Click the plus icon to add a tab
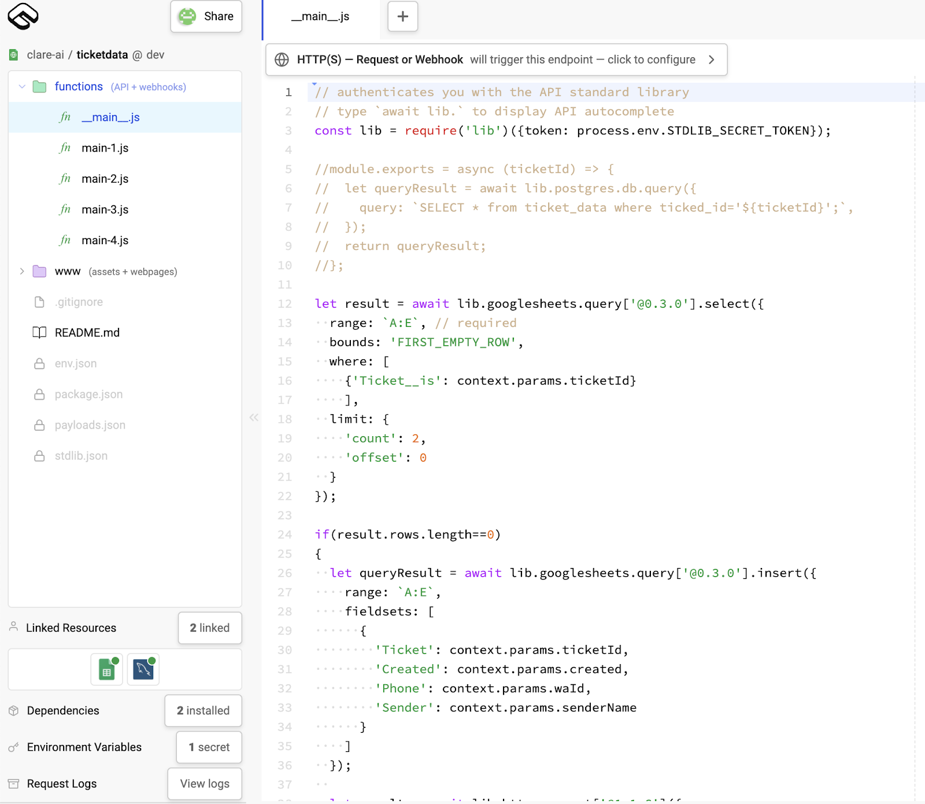The height and width of the screenshot is (804, 925). 402,17
